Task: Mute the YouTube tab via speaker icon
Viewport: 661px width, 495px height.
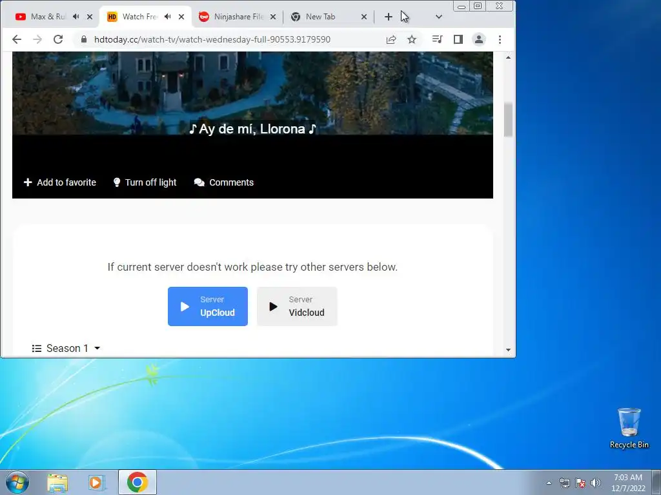Action: (x=76, y=17)
